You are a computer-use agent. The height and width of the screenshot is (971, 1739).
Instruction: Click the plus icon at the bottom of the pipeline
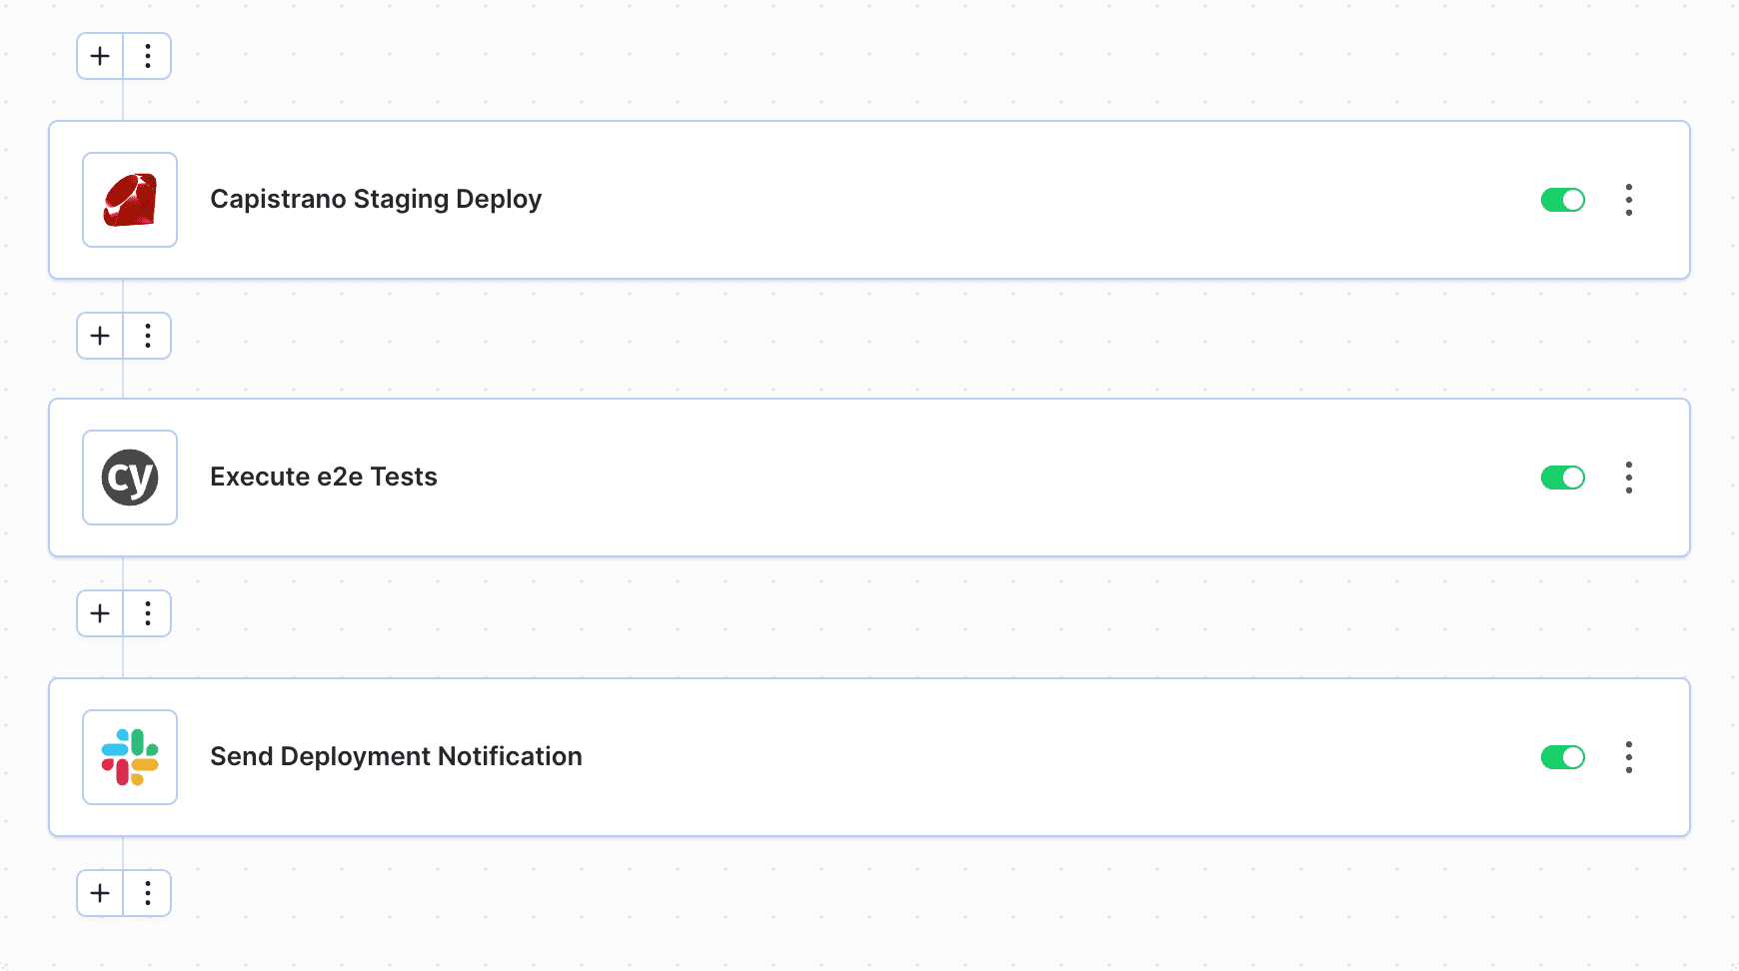click(99, 893)
